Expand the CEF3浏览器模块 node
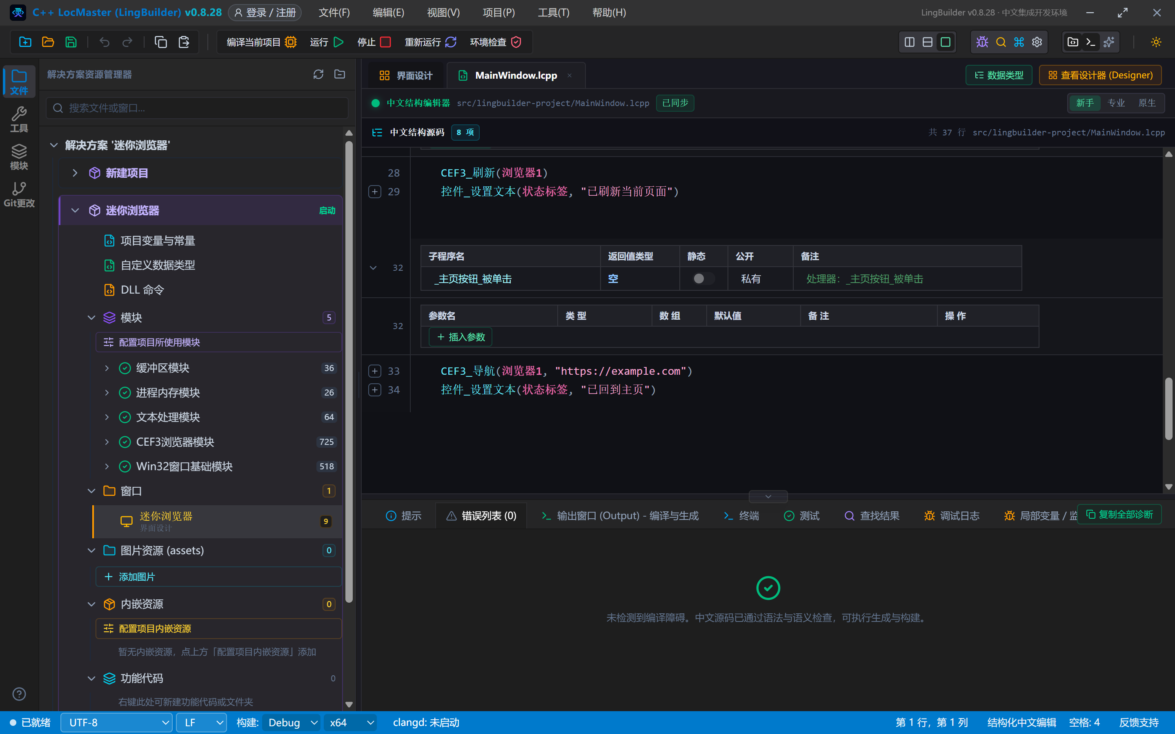This screenshot has width=1175, height=734. pos(107,442)
